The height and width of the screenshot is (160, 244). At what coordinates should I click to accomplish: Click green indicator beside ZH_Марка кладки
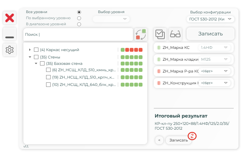click(159, 59)
